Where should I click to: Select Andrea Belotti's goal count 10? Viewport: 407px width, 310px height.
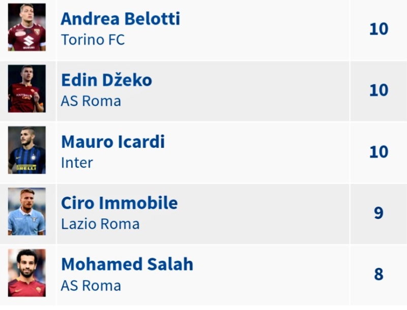pyautogui.click(x=379, y=29)
